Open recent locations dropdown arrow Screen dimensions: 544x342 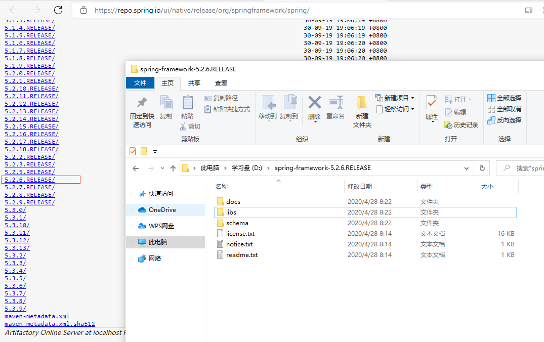(x=162, y=168)
